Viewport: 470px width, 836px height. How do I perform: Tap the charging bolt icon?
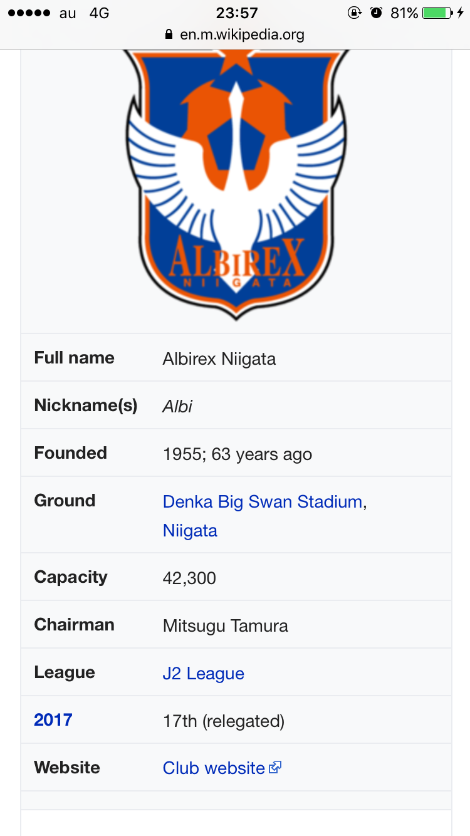coord(461,13)
